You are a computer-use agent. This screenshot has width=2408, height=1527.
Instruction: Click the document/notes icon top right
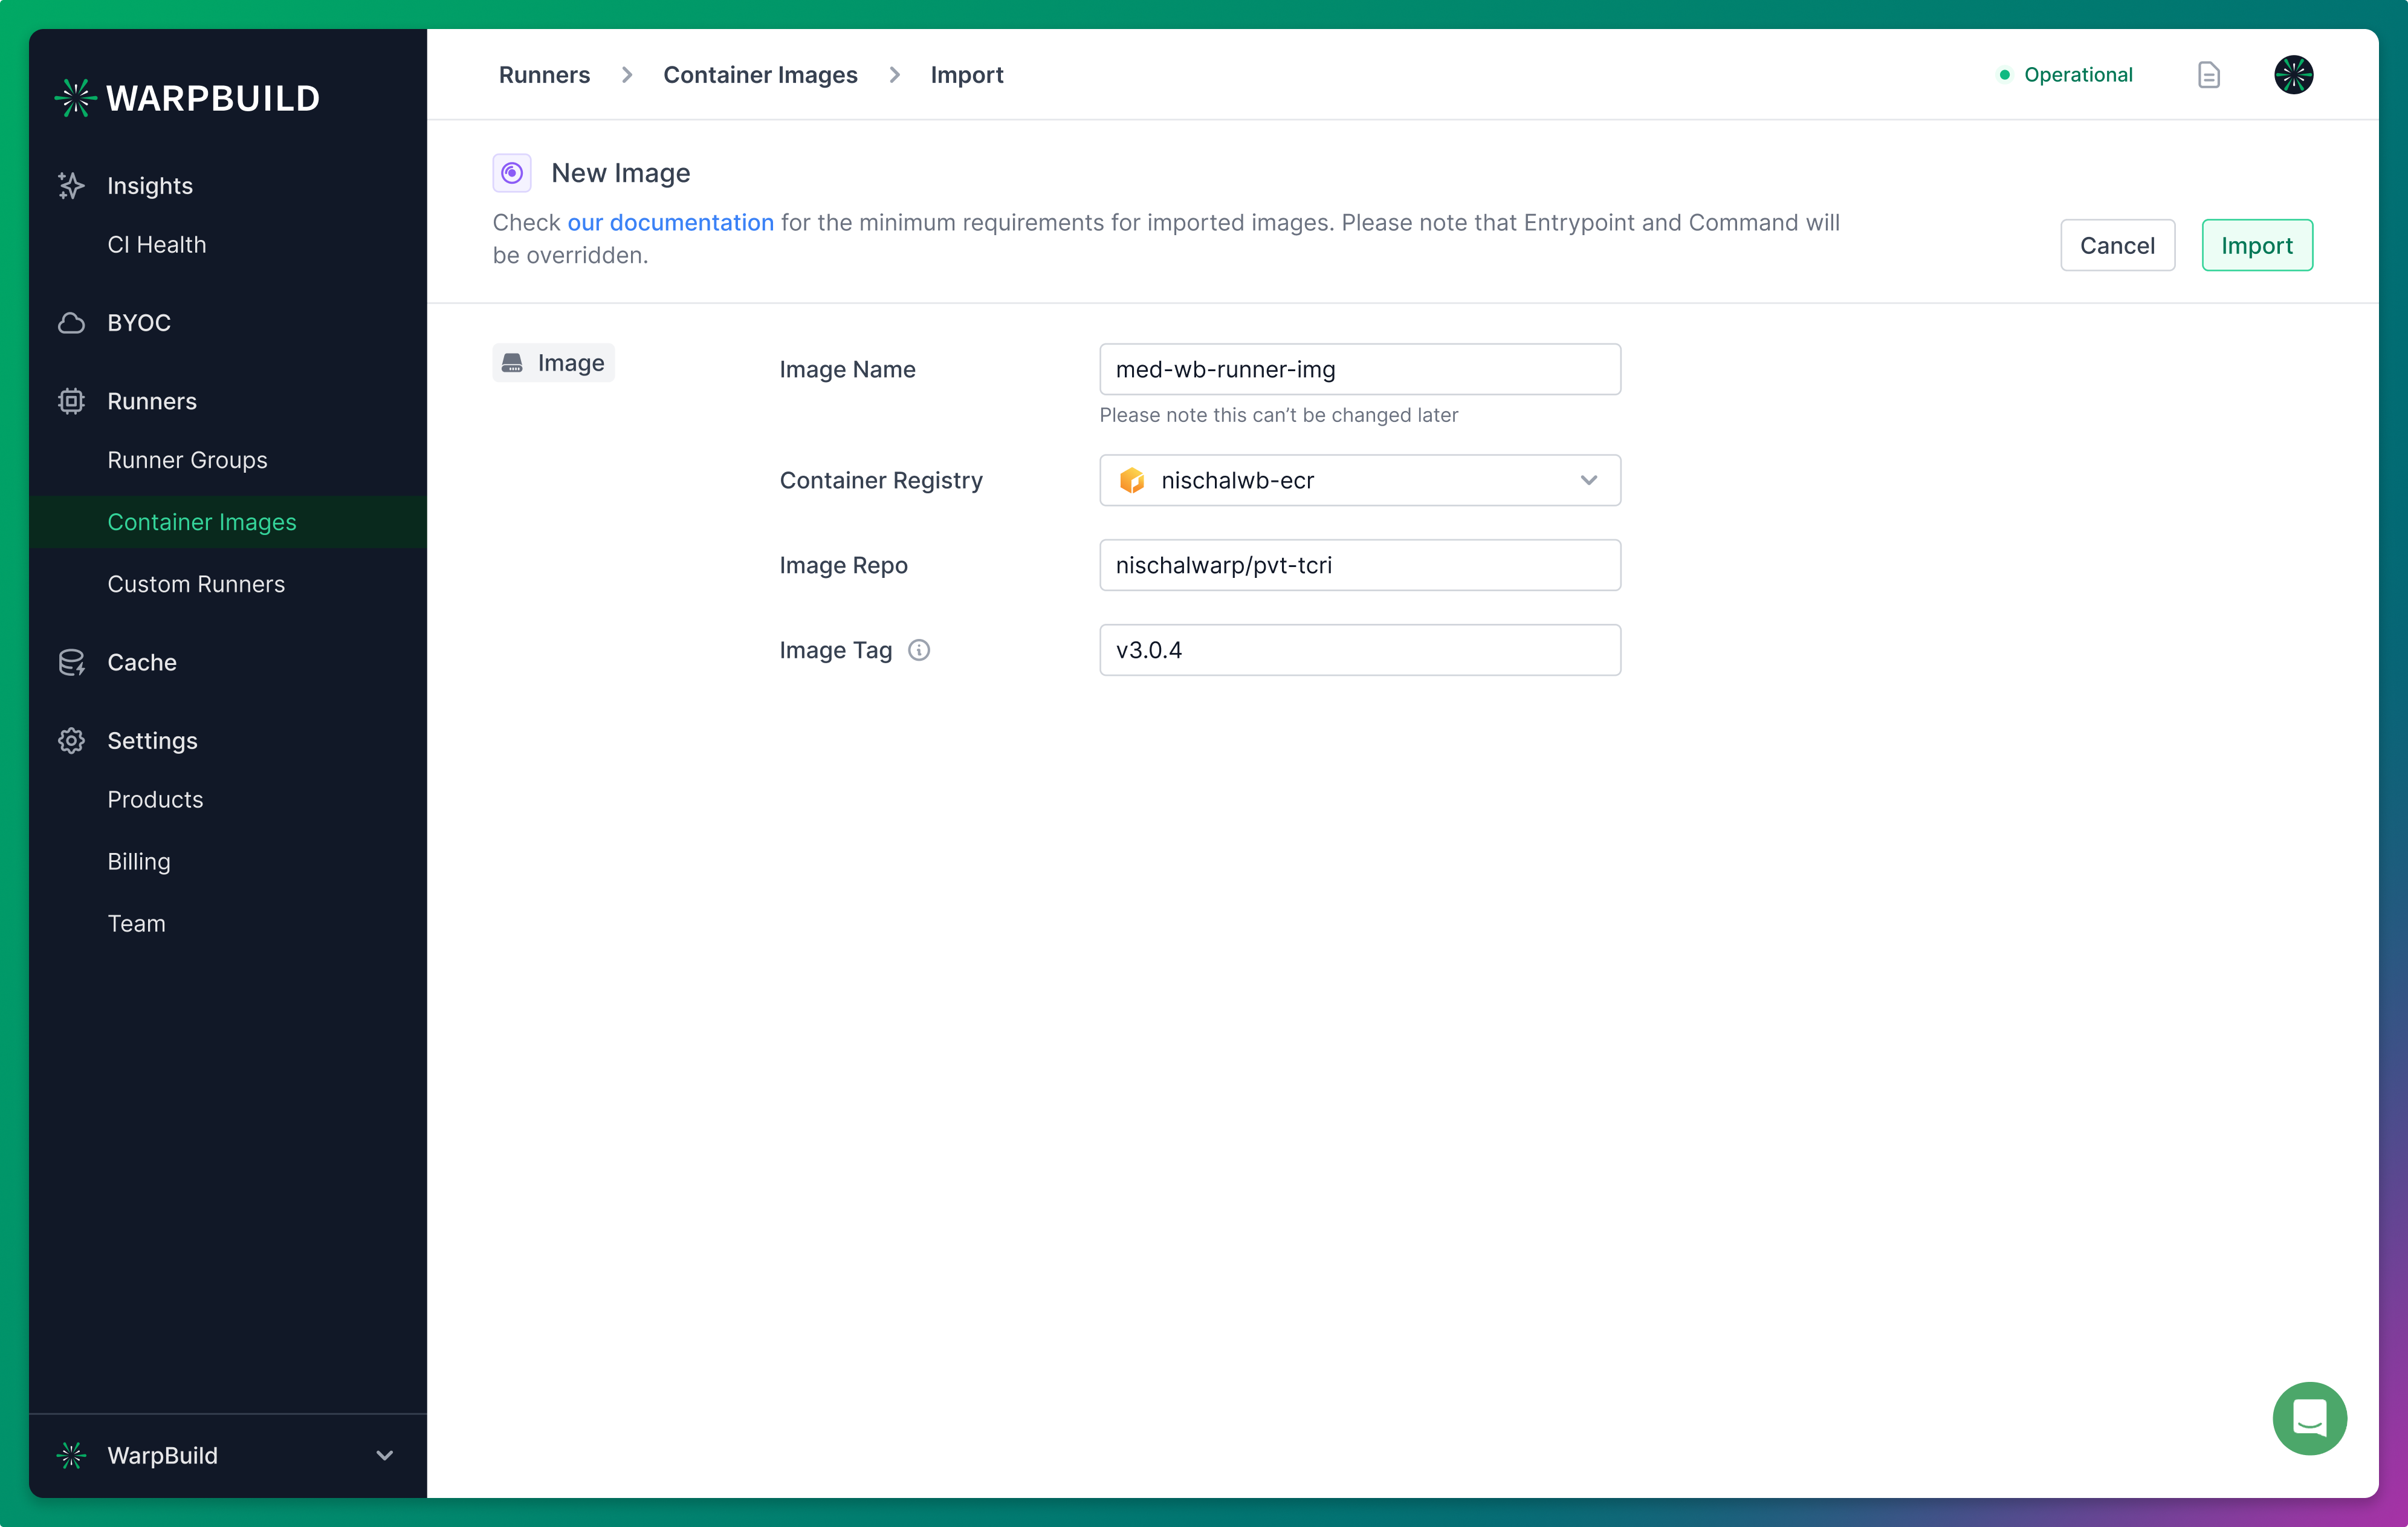pyautogui.click(x=2208, y=74)
